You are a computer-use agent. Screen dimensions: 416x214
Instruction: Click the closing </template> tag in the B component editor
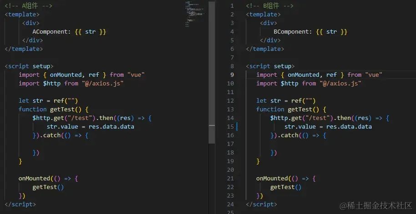(x=265, y=49)
